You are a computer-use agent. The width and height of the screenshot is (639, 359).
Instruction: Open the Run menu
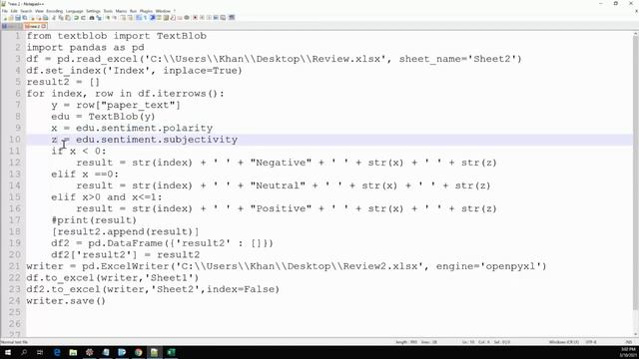pos(133,11)
